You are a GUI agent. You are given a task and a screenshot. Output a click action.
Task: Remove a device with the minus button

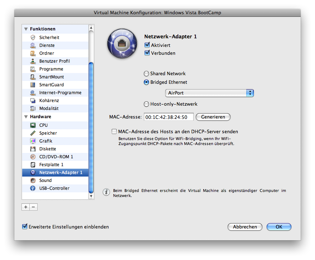pos(34,207)
